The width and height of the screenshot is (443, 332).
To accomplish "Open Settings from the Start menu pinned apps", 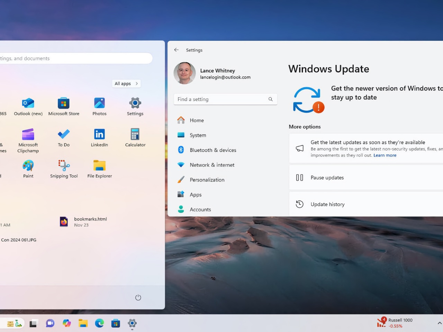I will point(135,106).
